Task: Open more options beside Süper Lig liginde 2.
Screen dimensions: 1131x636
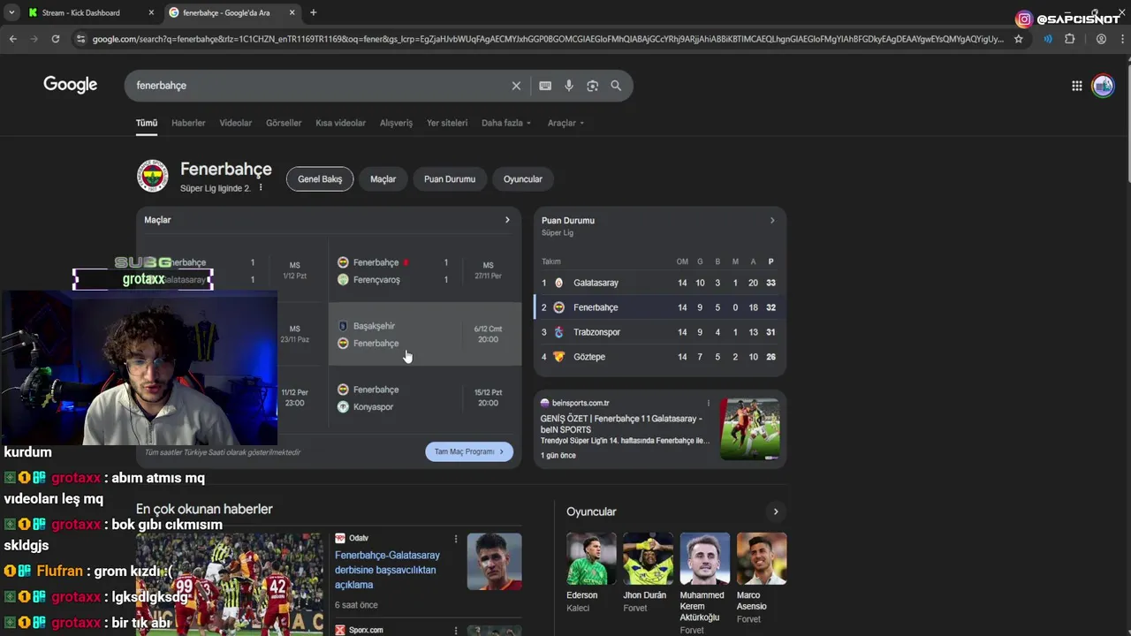Action: (261, 188)
